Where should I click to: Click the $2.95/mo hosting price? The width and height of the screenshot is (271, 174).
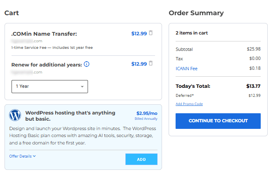point(147,113)
